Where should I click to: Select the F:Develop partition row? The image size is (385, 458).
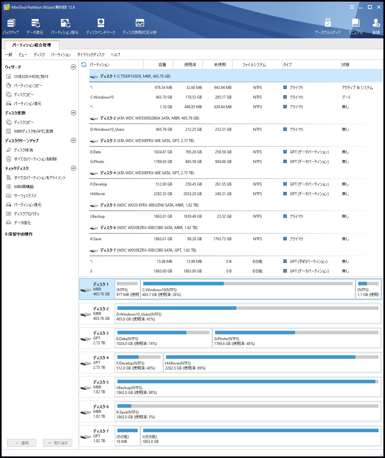pyautogui.click(x=236, y=184)
